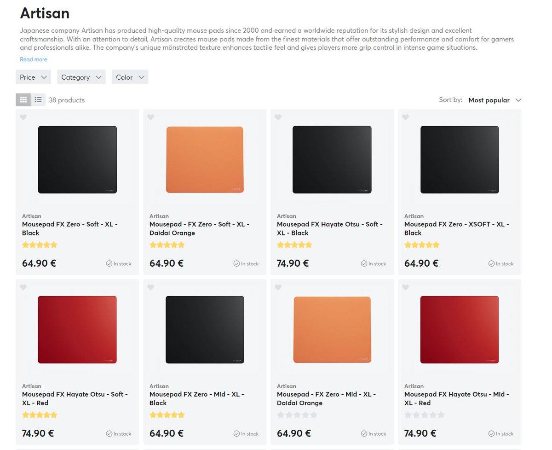The image size is (552, 450).
Task: Click star rating of FX Zero Mid Black
Action: click(x=167, y=415)
